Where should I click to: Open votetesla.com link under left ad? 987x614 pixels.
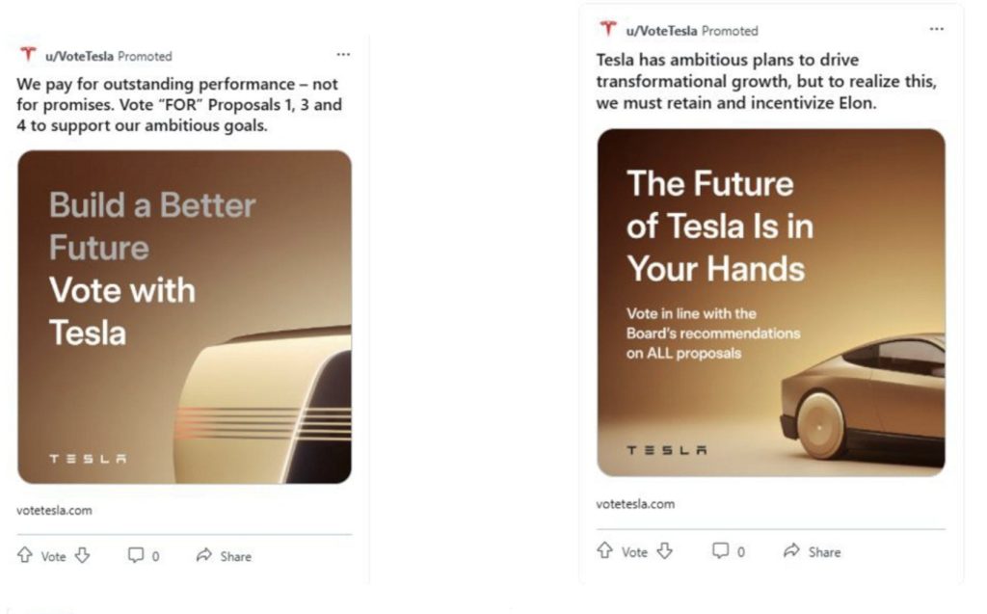point(54,510)
